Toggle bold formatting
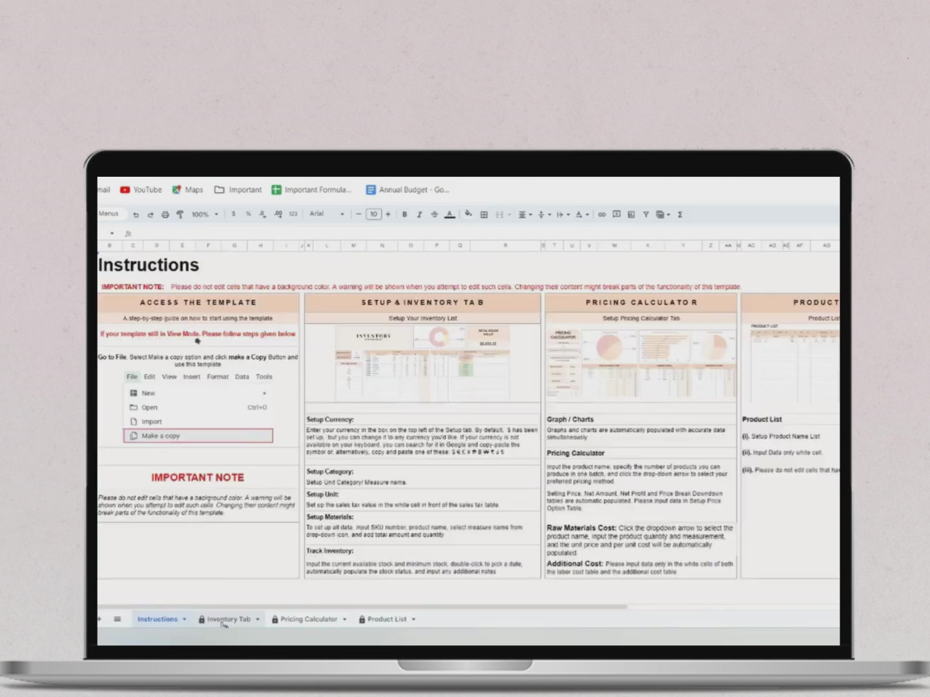Image resolution: width=930 pixels, height=697 pixels. tap(404, 214)
